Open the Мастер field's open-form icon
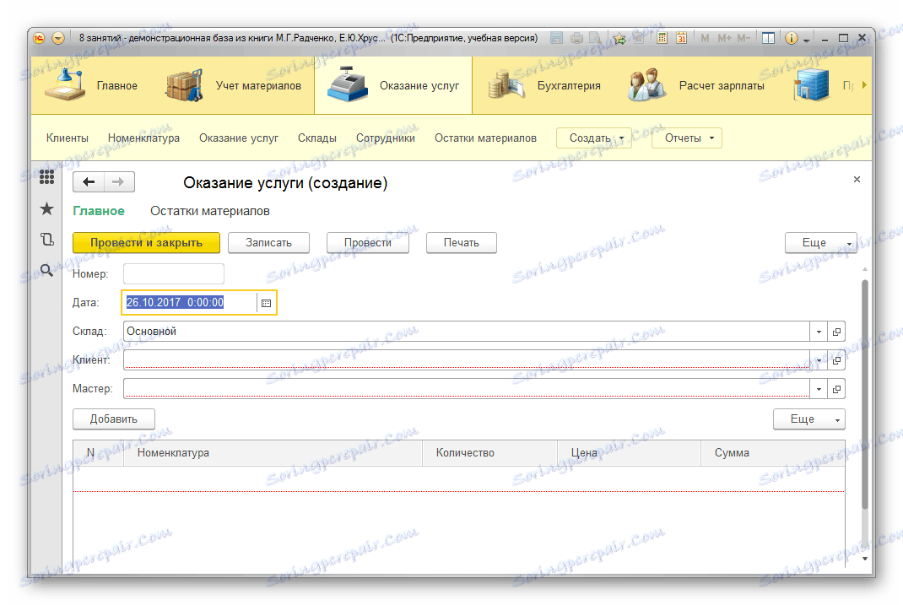Image resolution: width=903 pixels, height=605 pixels. click(836, 389)
